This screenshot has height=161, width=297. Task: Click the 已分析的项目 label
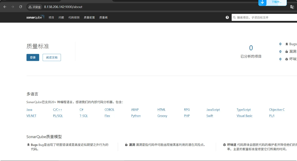pyautogui.click(x=251, y=56)
